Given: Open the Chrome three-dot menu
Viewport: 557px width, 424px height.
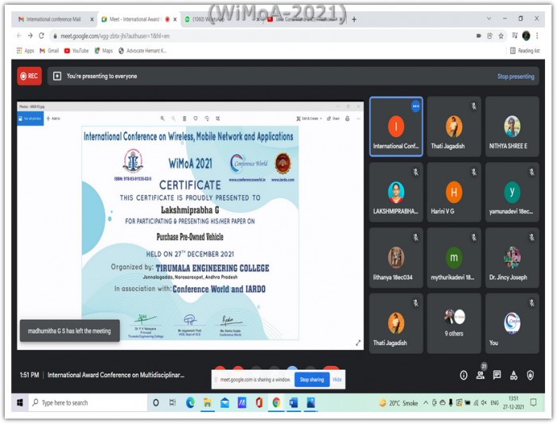Looking at the screenshot, I should [537, 36].
